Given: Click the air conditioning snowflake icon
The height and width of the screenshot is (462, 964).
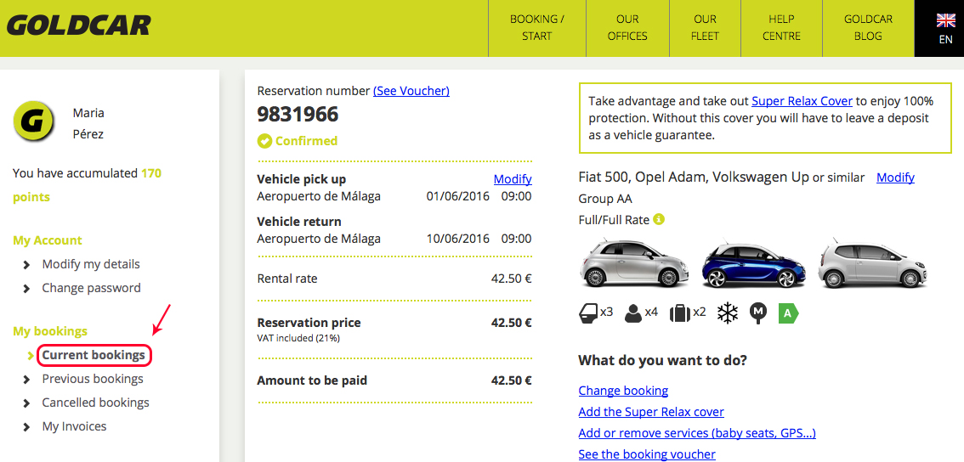Looking at the screenshot, I should pyautogui.click(x=728, y=313).
